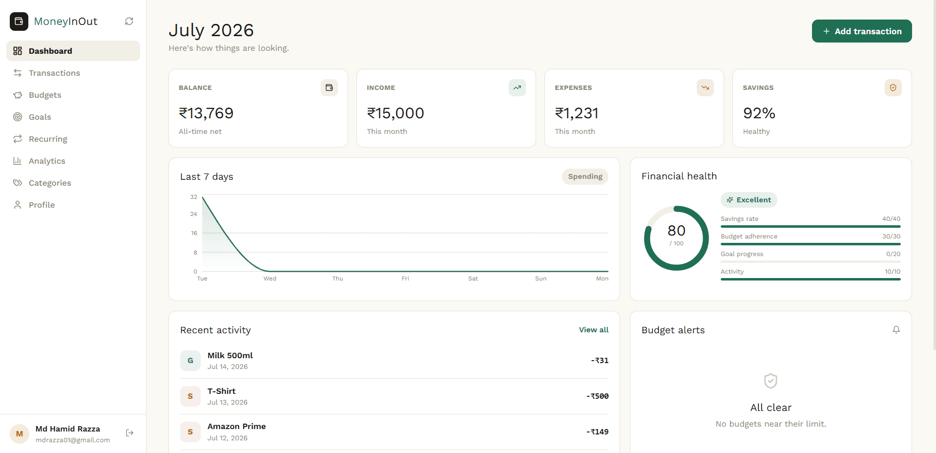Viewport: 936px width, 453px height.
Task: Click the Categories tags icon
Action: pyautogui.click(x=18, y=183)
